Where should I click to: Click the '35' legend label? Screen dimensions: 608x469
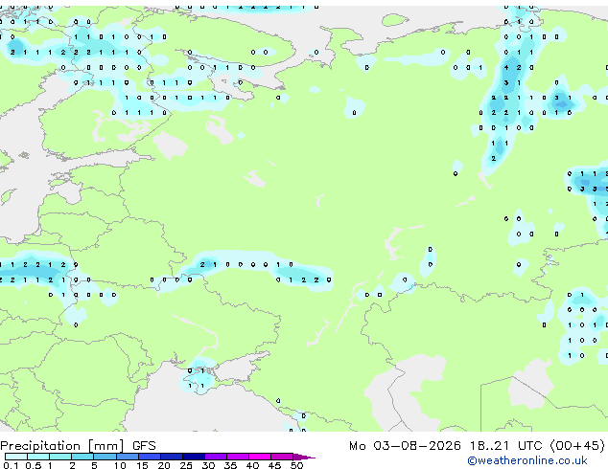(x=230, y=465)
